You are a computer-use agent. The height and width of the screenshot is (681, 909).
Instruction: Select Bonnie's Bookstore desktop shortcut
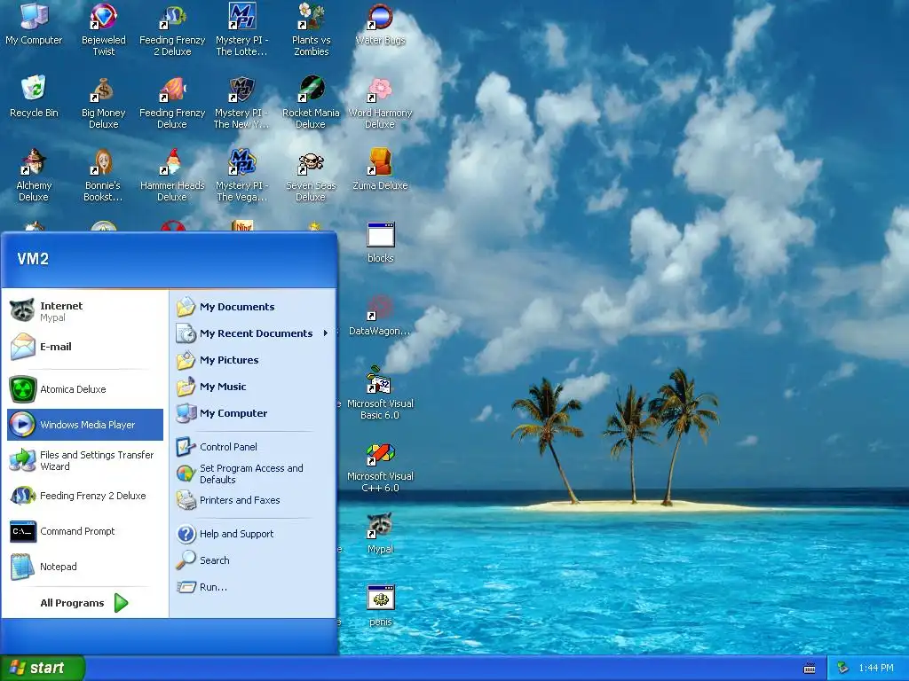103,175
